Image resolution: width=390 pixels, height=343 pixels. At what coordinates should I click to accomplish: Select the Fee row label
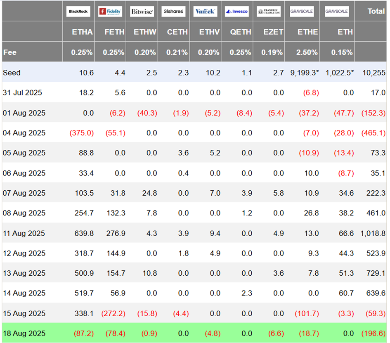pyautogui.click(x=10, y=52)
